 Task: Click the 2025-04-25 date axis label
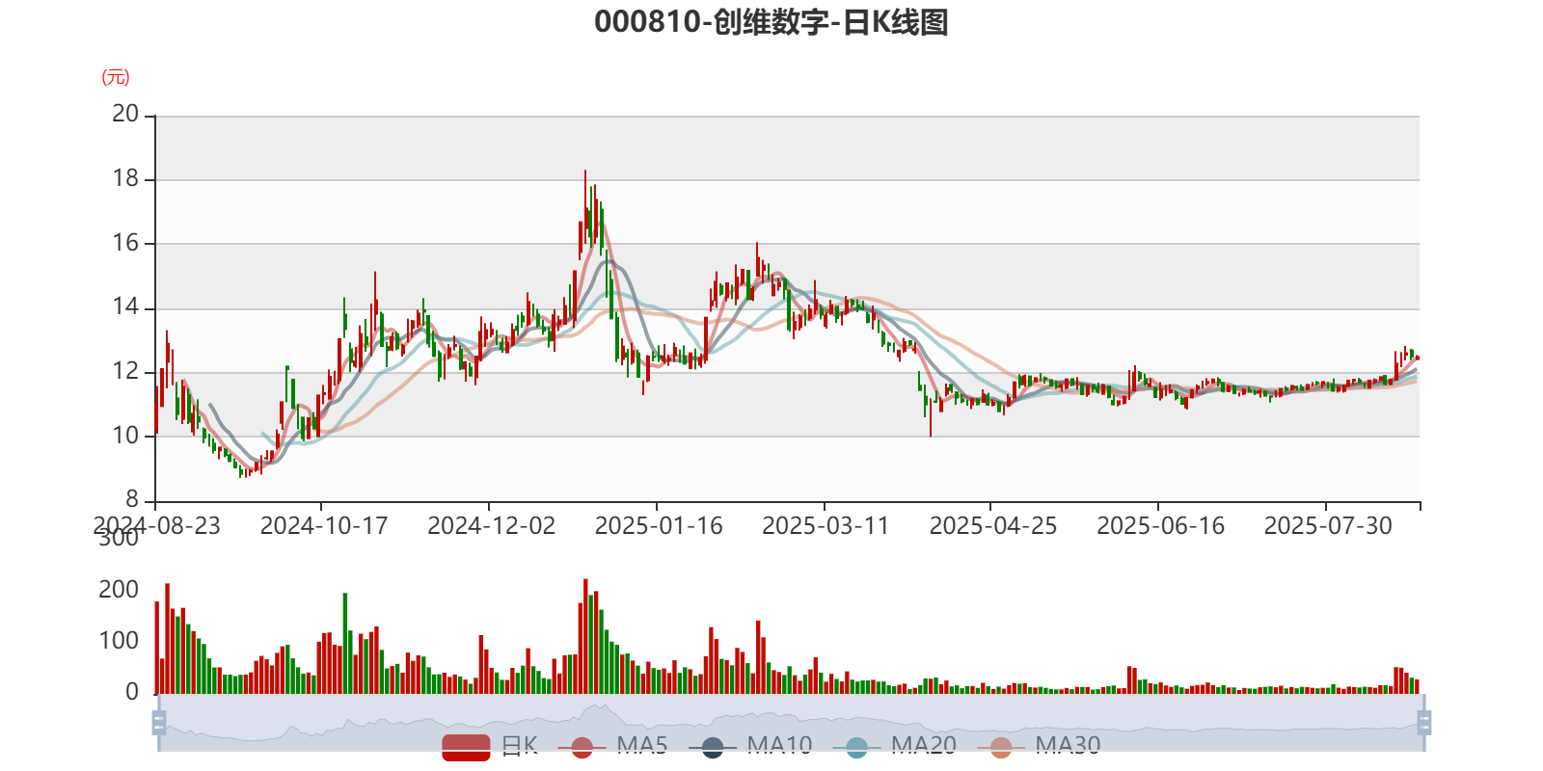coord(993,525)
